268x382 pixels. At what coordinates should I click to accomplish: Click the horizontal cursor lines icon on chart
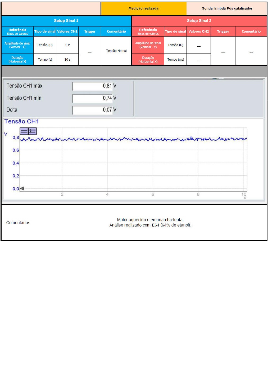click(x=24, y=131)
